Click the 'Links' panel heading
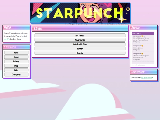 [x=38, y=28]
